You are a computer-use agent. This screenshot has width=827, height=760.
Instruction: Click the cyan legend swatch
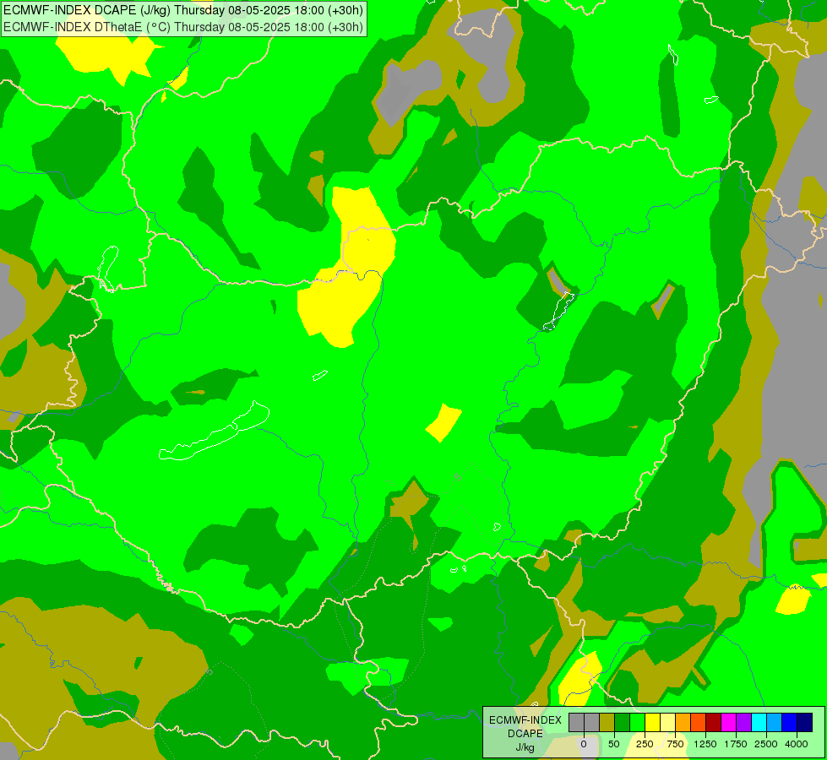click(x=759, y=722)
